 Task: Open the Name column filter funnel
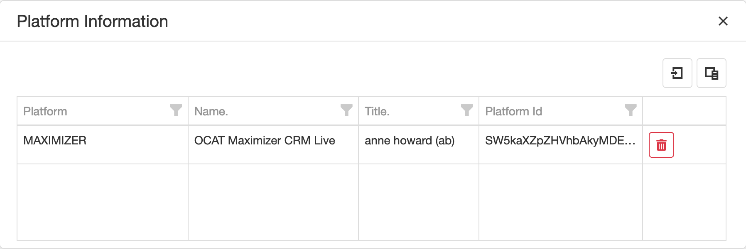(346, 110)
